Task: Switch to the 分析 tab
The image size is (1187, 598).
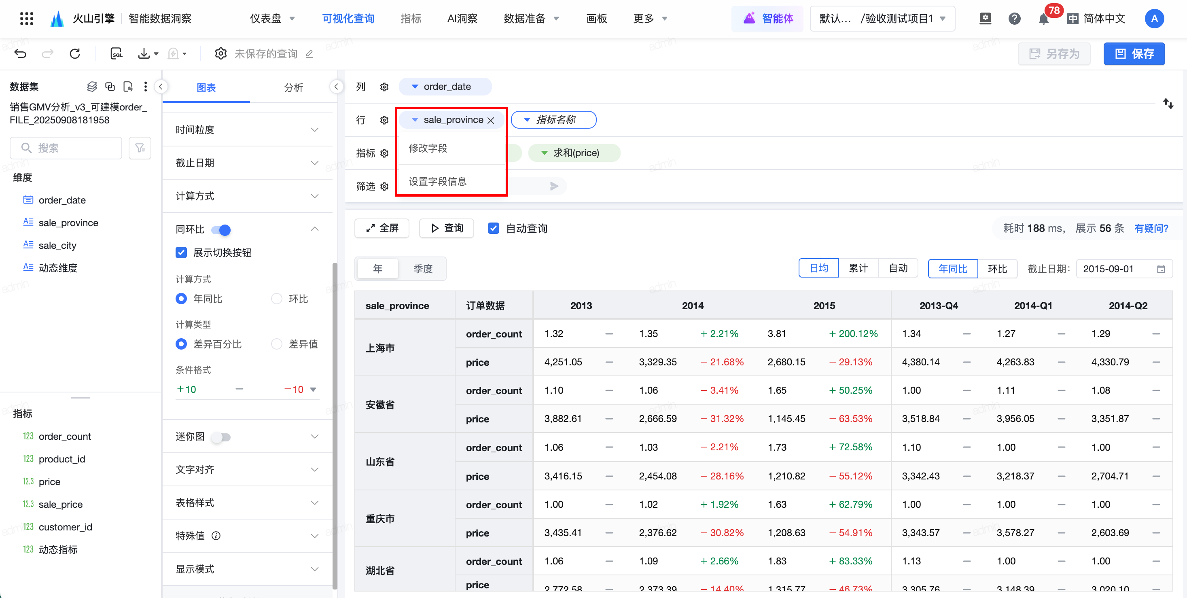Action: (x=293, y=87)
